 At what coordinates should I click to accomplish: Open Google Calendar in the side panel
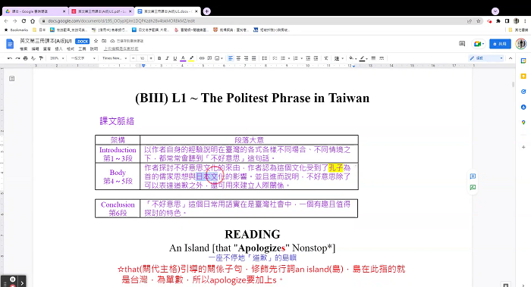point(523,61)
